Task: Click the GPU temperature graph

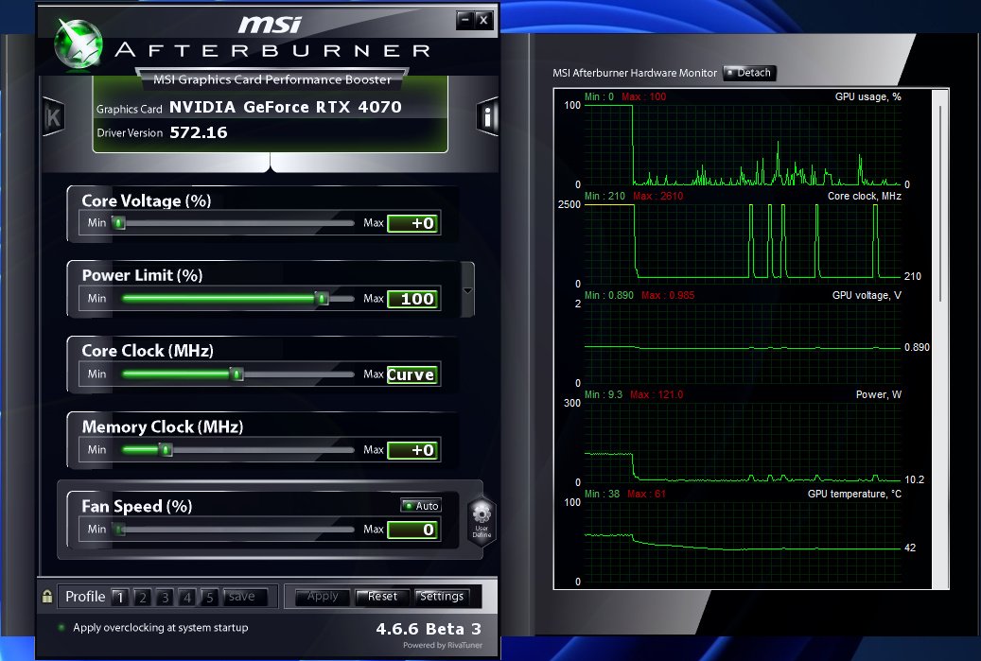Action: pyautogui.click(x=743, y=542)
